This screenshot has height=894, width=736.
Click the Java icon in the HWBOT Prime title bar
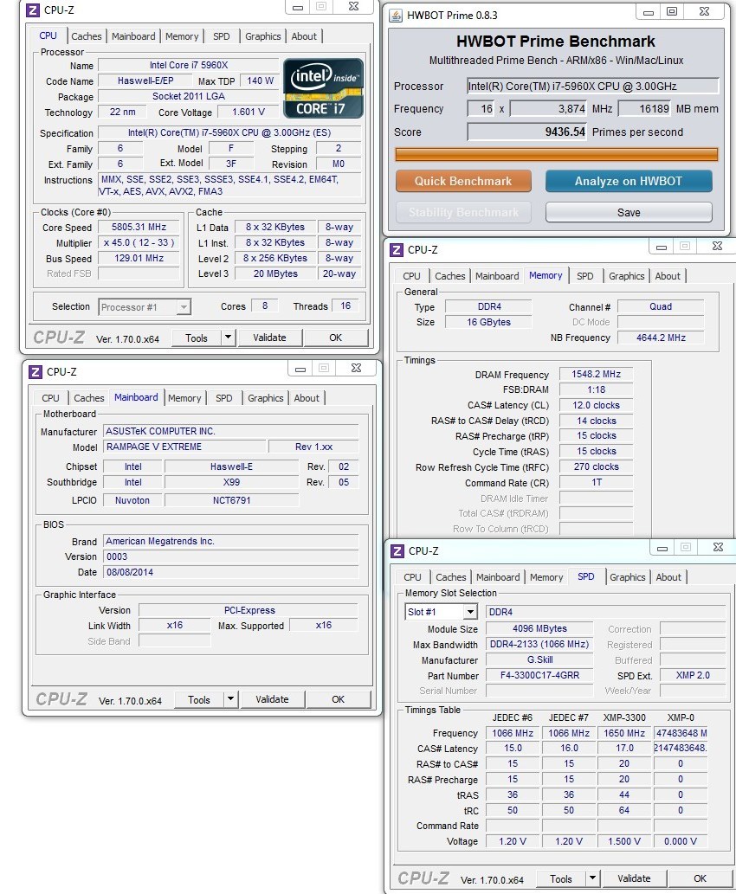[x=396, y=16]
